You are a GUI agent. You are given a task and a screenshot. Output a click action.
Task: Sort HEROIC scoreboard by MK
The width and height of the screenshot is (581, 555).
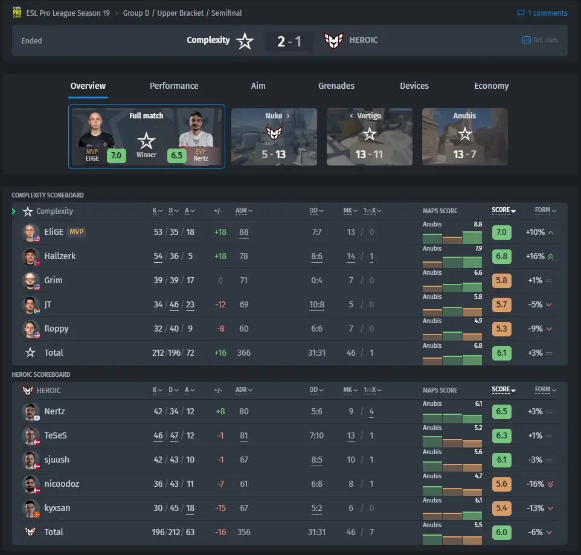[x=350, y=390]
